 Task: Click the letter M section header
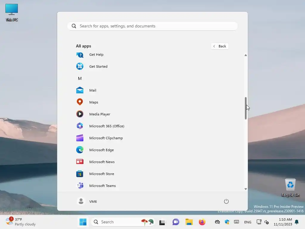pyautogui.click(x=80, y=78)
